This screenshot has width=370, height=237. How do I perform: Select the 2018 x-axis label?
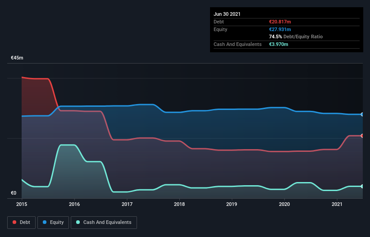[x=179, y=204]
